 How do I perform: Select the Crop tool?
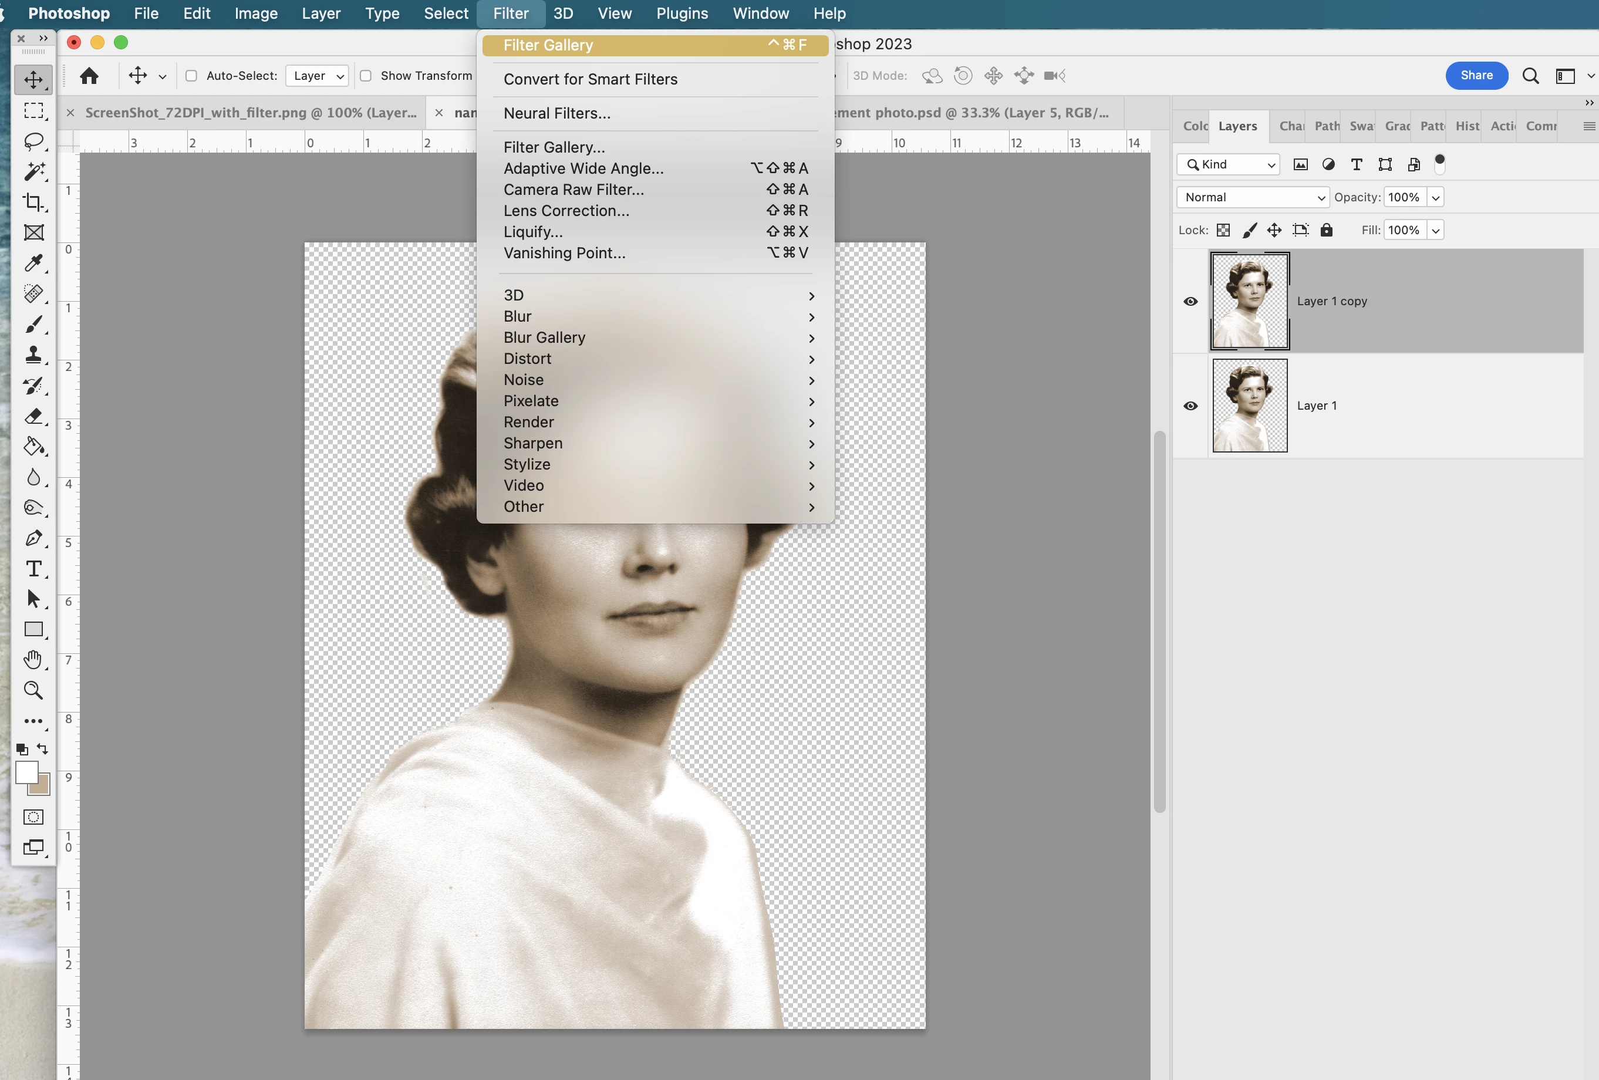33,201
